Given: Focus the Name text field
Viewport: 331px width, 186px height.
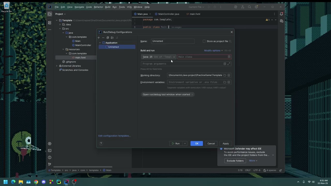Looking at the screenshot, I should pyautogui.click(x=173, y=41).
